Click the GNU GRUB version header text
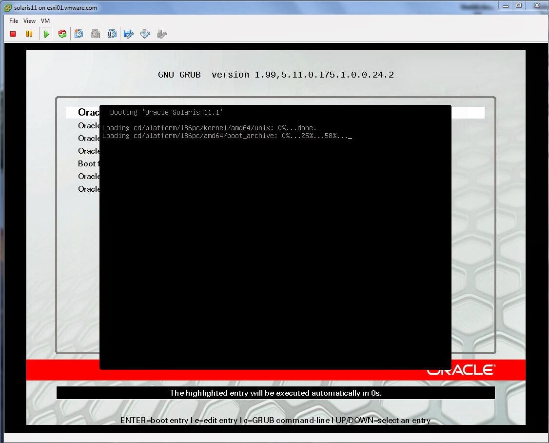This screenshot has height=443, width=549. click(275, 75)
